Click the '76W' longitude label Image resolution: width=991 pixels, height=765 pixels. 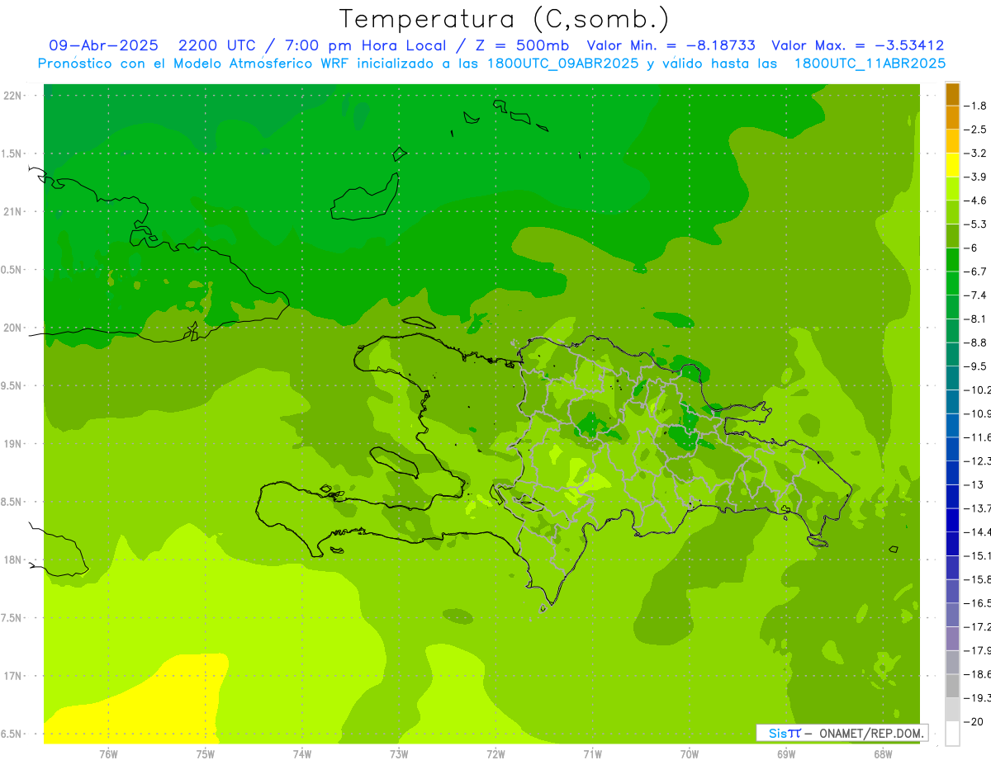point(108,754)
